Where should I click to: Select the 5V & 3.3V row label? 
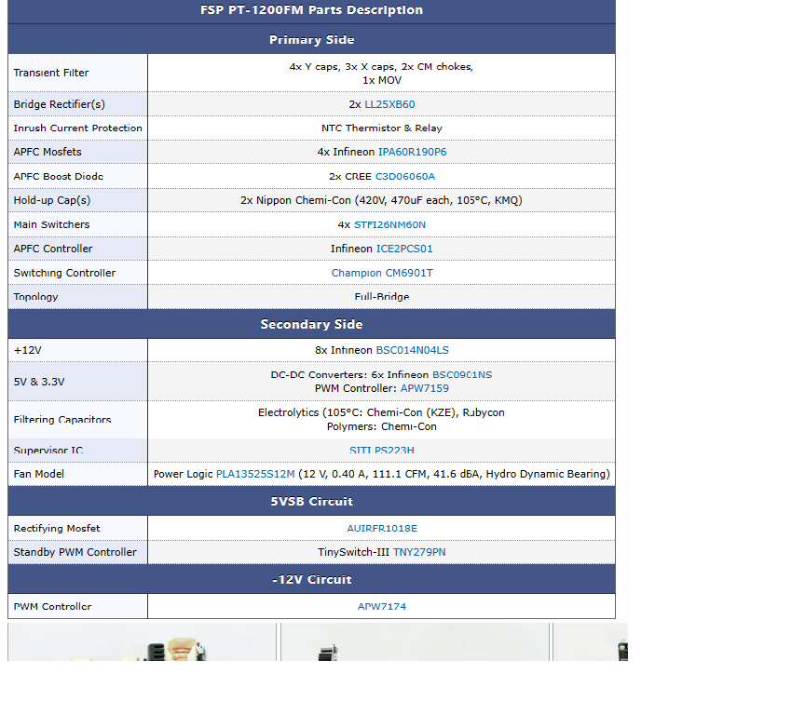coord(39,382)
